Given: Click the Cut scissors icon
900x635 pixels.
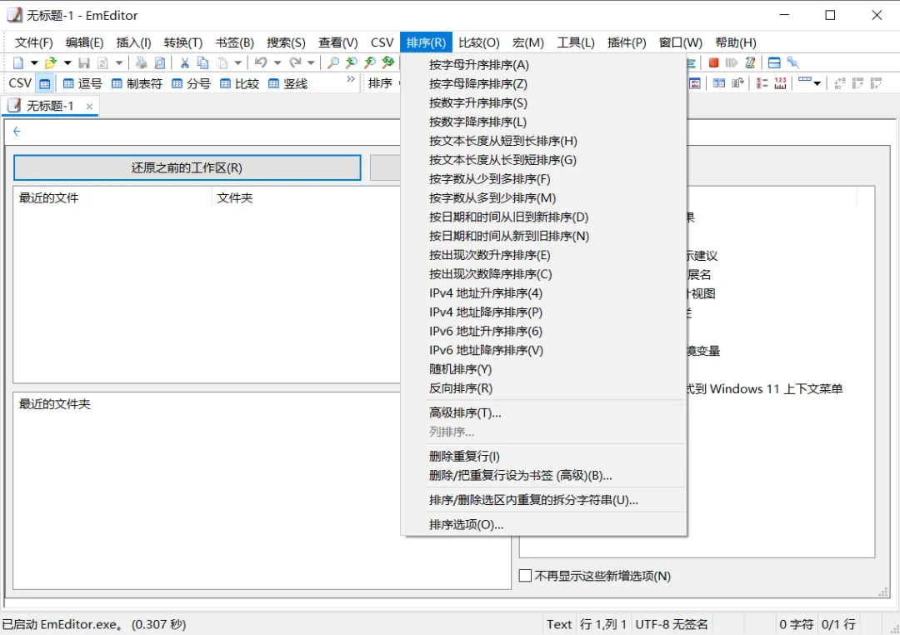Looking at the screenshot, I should (185, 62).
